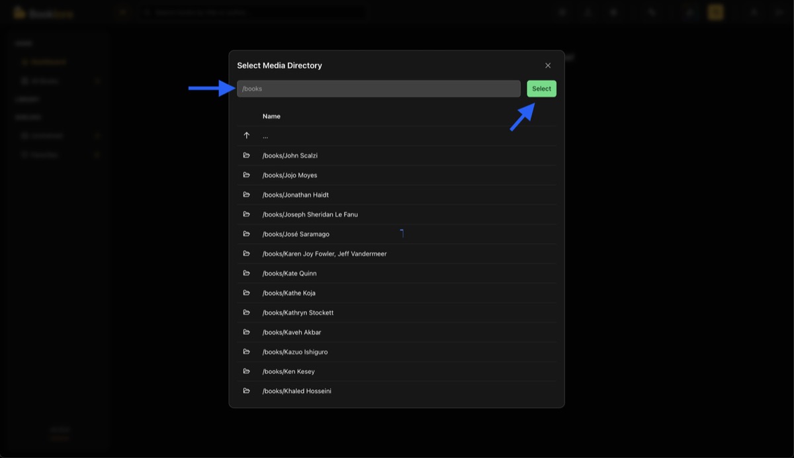This screenshot has height=458, width=794.
Task: Click the /books path input field
Action: point(378,88)
